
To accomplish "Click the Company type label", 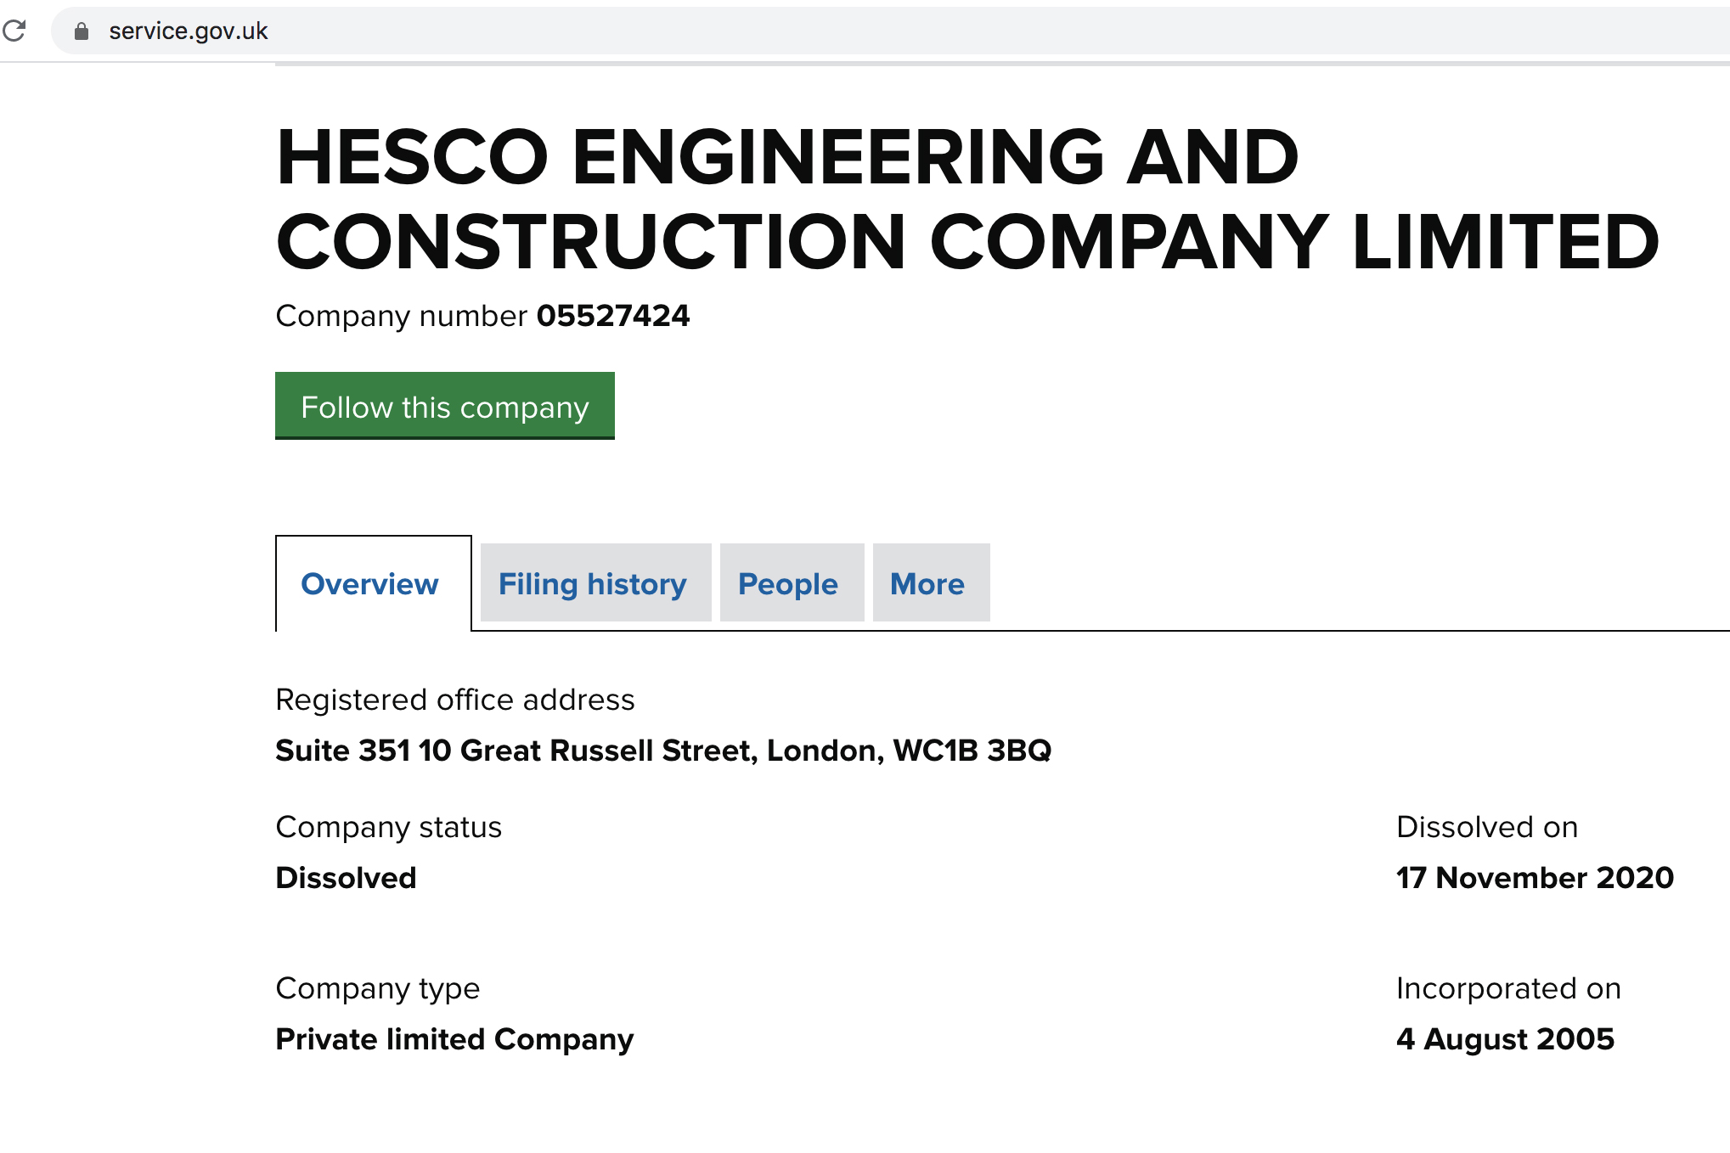I will 378,988.
